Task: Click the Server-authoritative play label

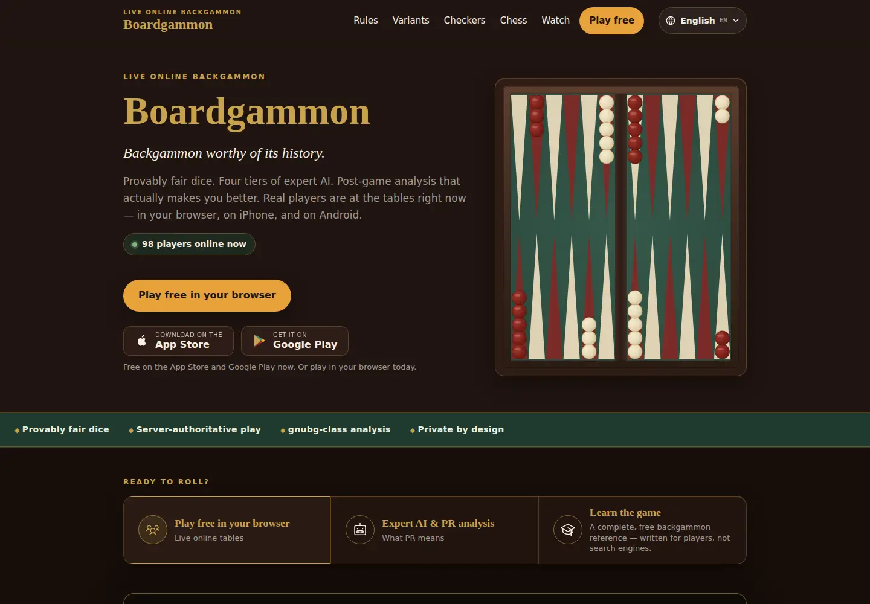Action: [x=199, y=429]
